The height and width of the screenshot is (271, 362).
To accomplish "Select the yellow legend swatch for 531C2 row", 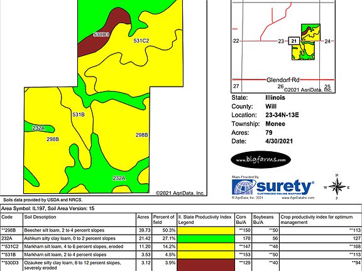I will 206,247.
